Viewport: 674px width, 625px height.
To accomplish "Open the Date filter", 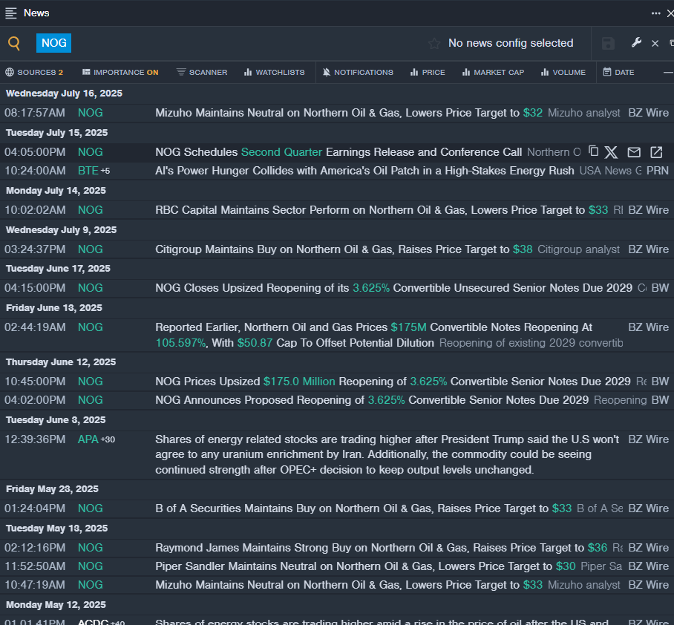I will coord(618,72).
